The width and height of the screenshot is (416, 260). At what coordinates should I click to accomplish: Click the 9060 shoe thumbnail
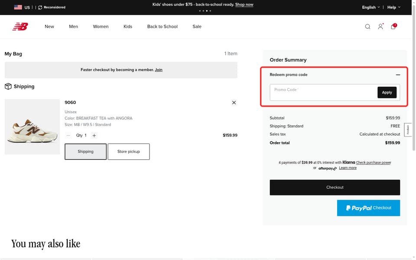[32, 127]
